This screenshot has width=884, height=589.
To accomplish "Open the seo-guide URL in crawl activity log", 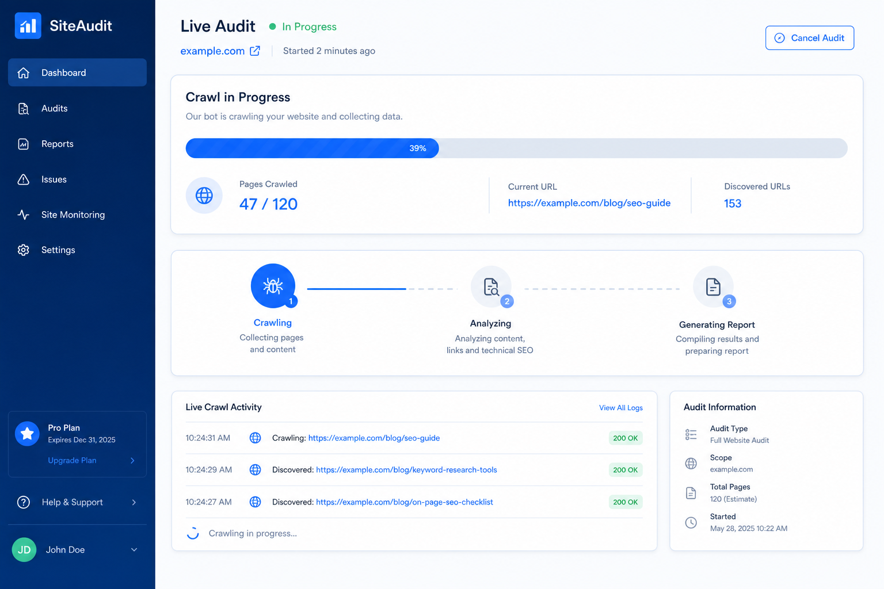I will click(374, 438).
